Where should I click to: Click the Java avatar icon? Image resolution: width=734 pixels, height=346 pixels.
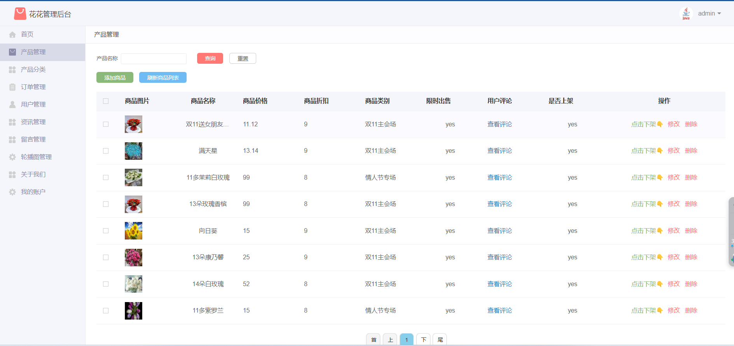click(686, 14)
